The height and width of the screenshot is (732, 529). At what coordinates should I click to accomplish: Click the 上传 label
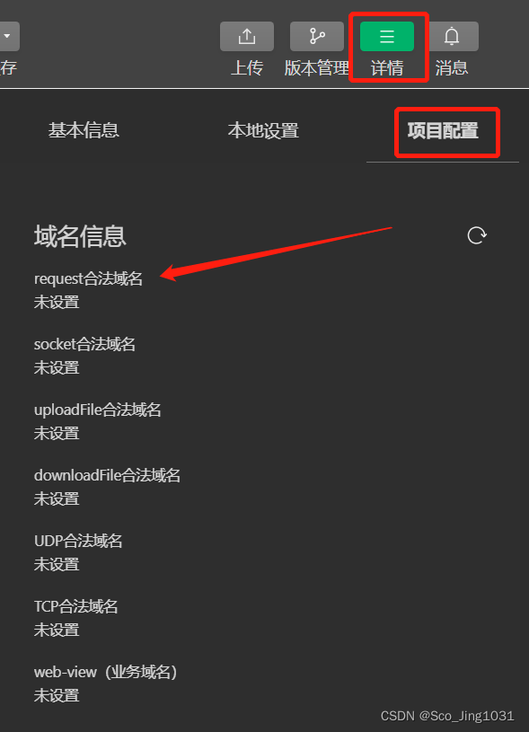coord(246,68)
